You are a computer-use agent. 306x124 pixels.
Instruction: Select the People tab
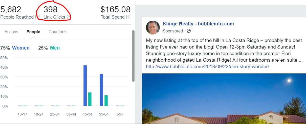point(33,32)
